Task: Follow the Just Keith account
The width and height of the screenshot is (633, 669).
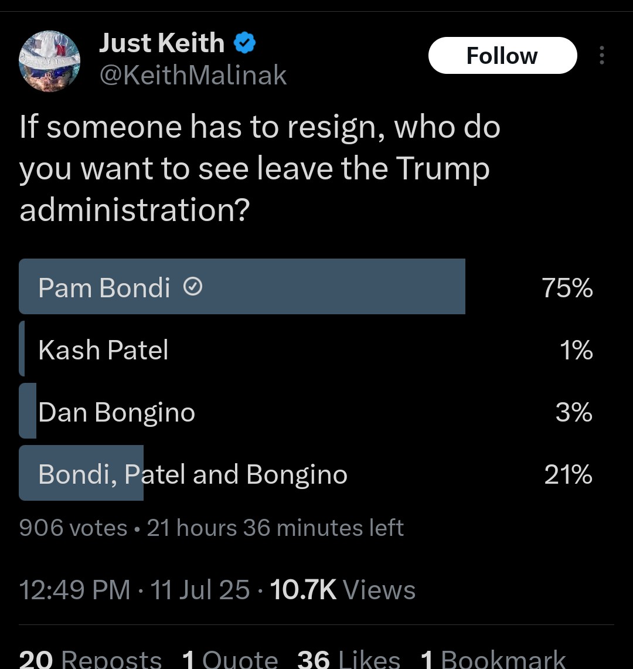Action: tap(502, 56)
